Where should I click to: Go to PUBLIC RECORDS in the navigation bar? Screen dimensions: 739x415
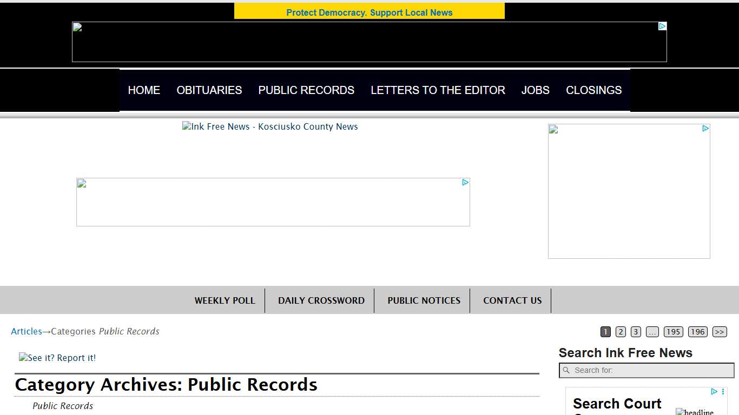tap(306, 90)
